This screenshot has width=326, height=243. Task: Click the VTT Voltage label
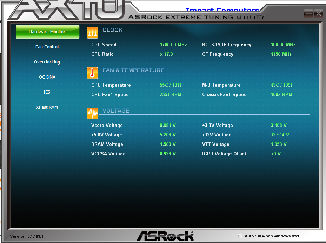pyautogui.click(x=216, y=144)
